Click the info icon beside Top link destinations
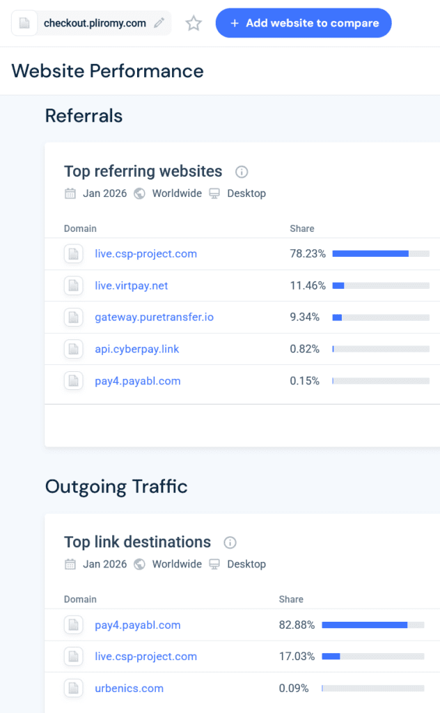Image resolution: width=440 pixels, height=713 pixels. click(x=230, y=542)
